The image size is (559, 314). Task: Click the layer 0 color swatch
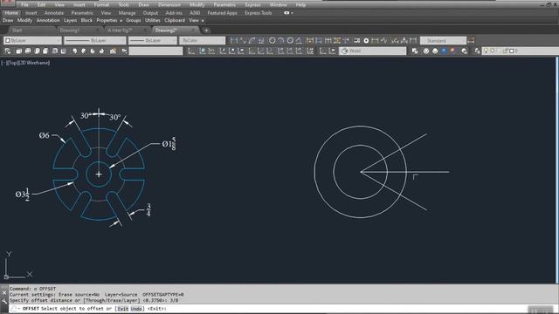[x=512, y=51]
